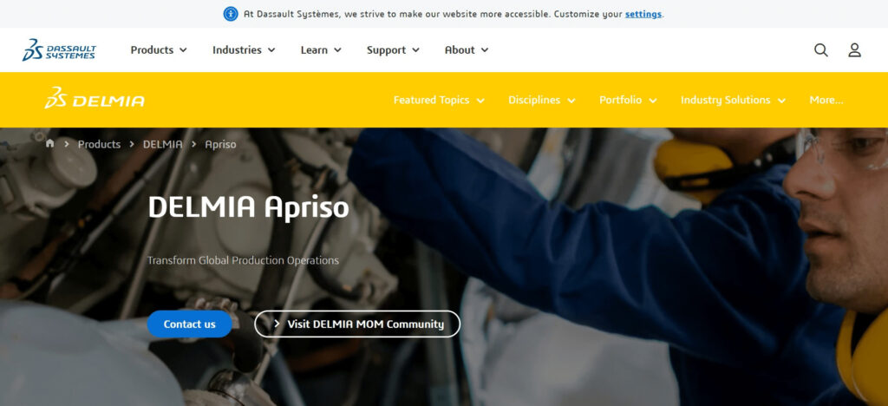The width and height of the screenshot is (888, 406).
Task: Open the Disciplines dropdown
Action: tap(541, 101)
